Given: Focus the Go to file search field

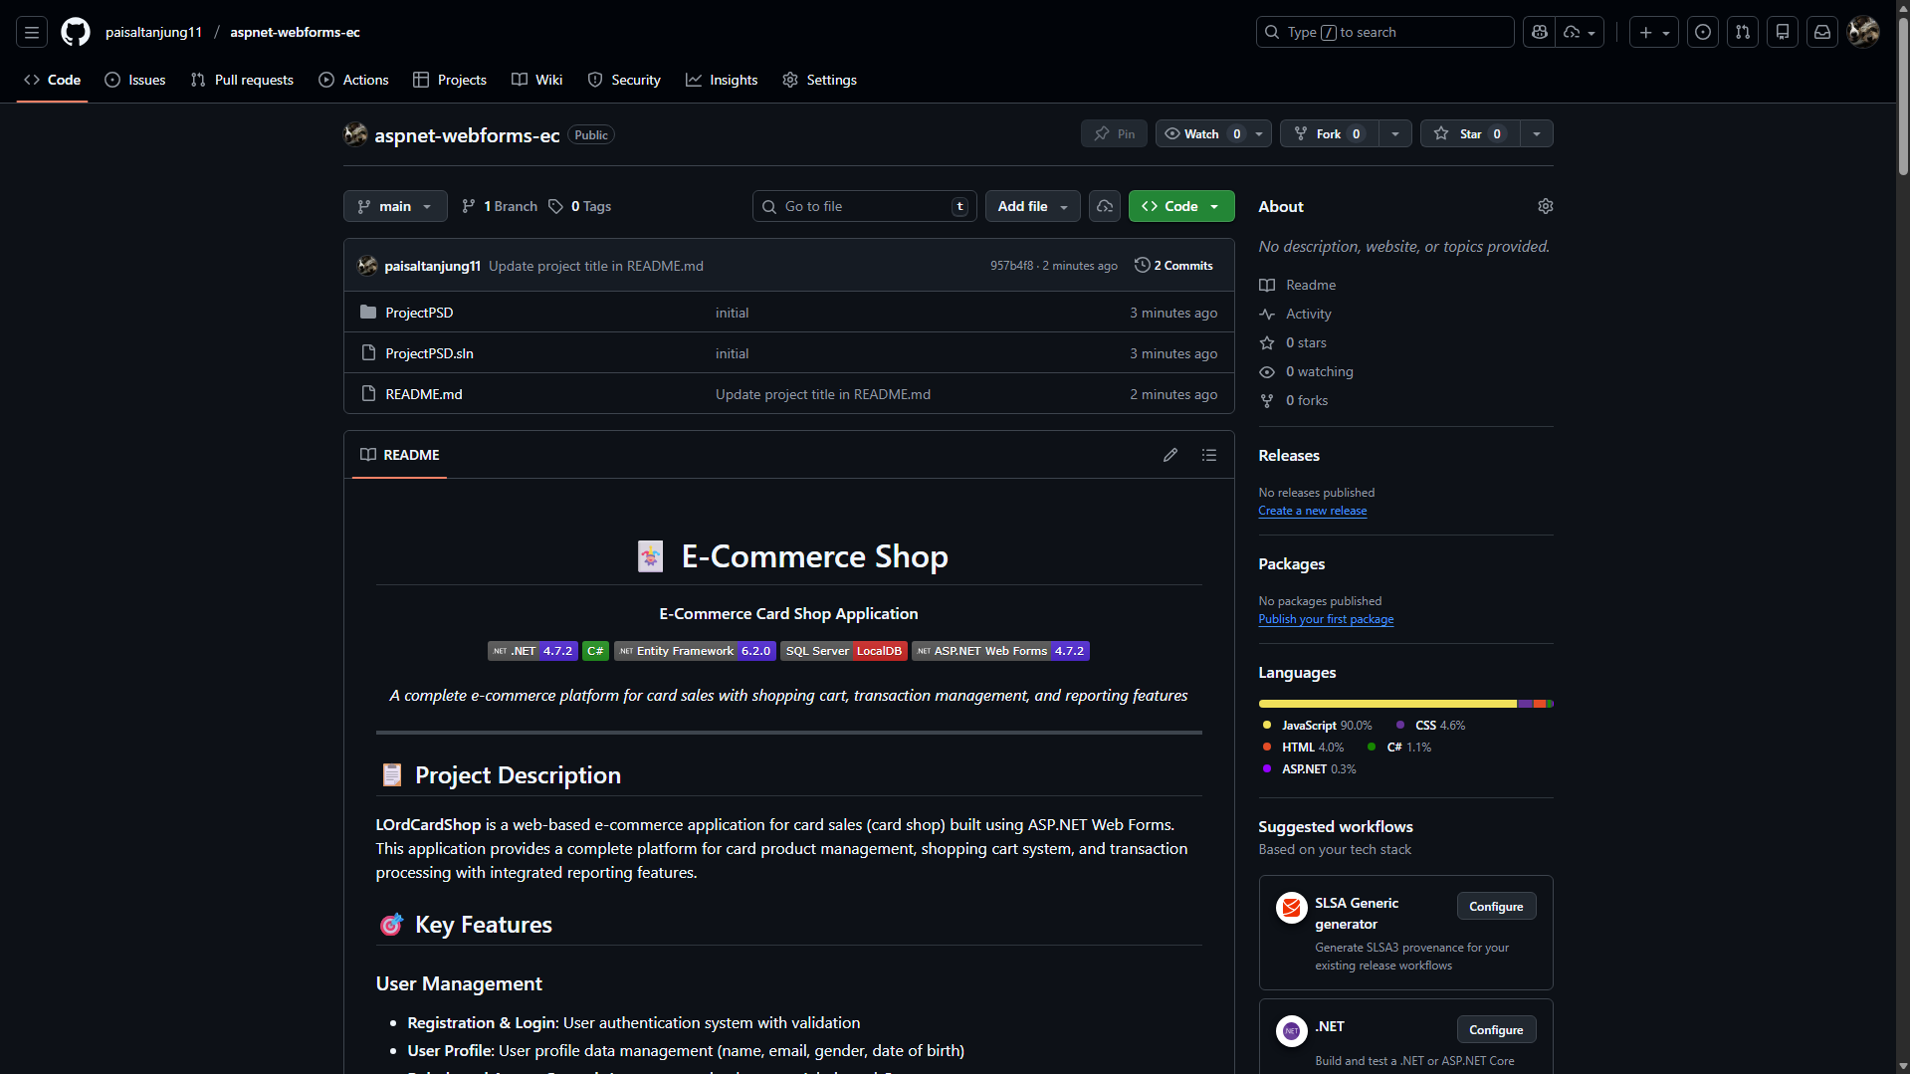Looking at the screenshot, I should [x=864, y=206].
